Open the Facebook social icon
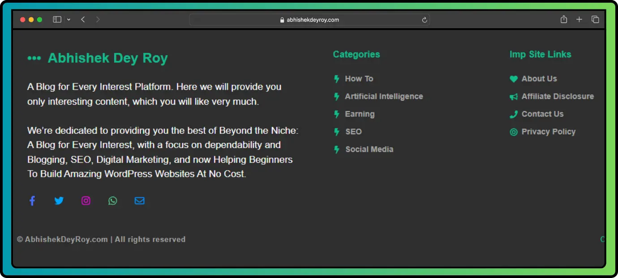 [32, 201]
